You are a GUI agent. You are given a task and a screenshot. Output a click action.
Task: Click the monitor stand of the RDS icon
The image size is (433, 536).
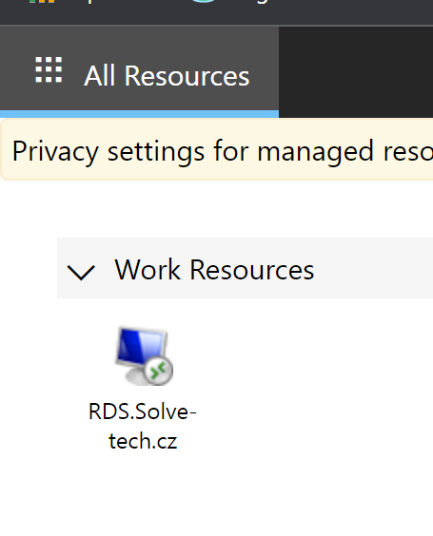(135, 375)
